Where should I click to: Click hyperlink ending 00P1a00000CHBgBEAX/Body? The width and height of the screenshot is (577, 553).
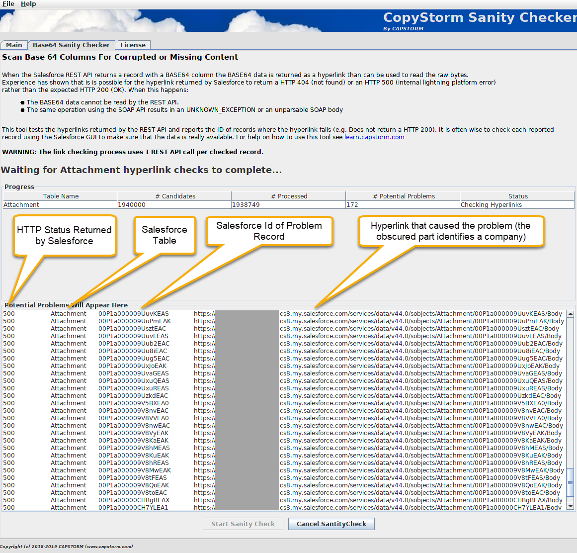(378, 500)
